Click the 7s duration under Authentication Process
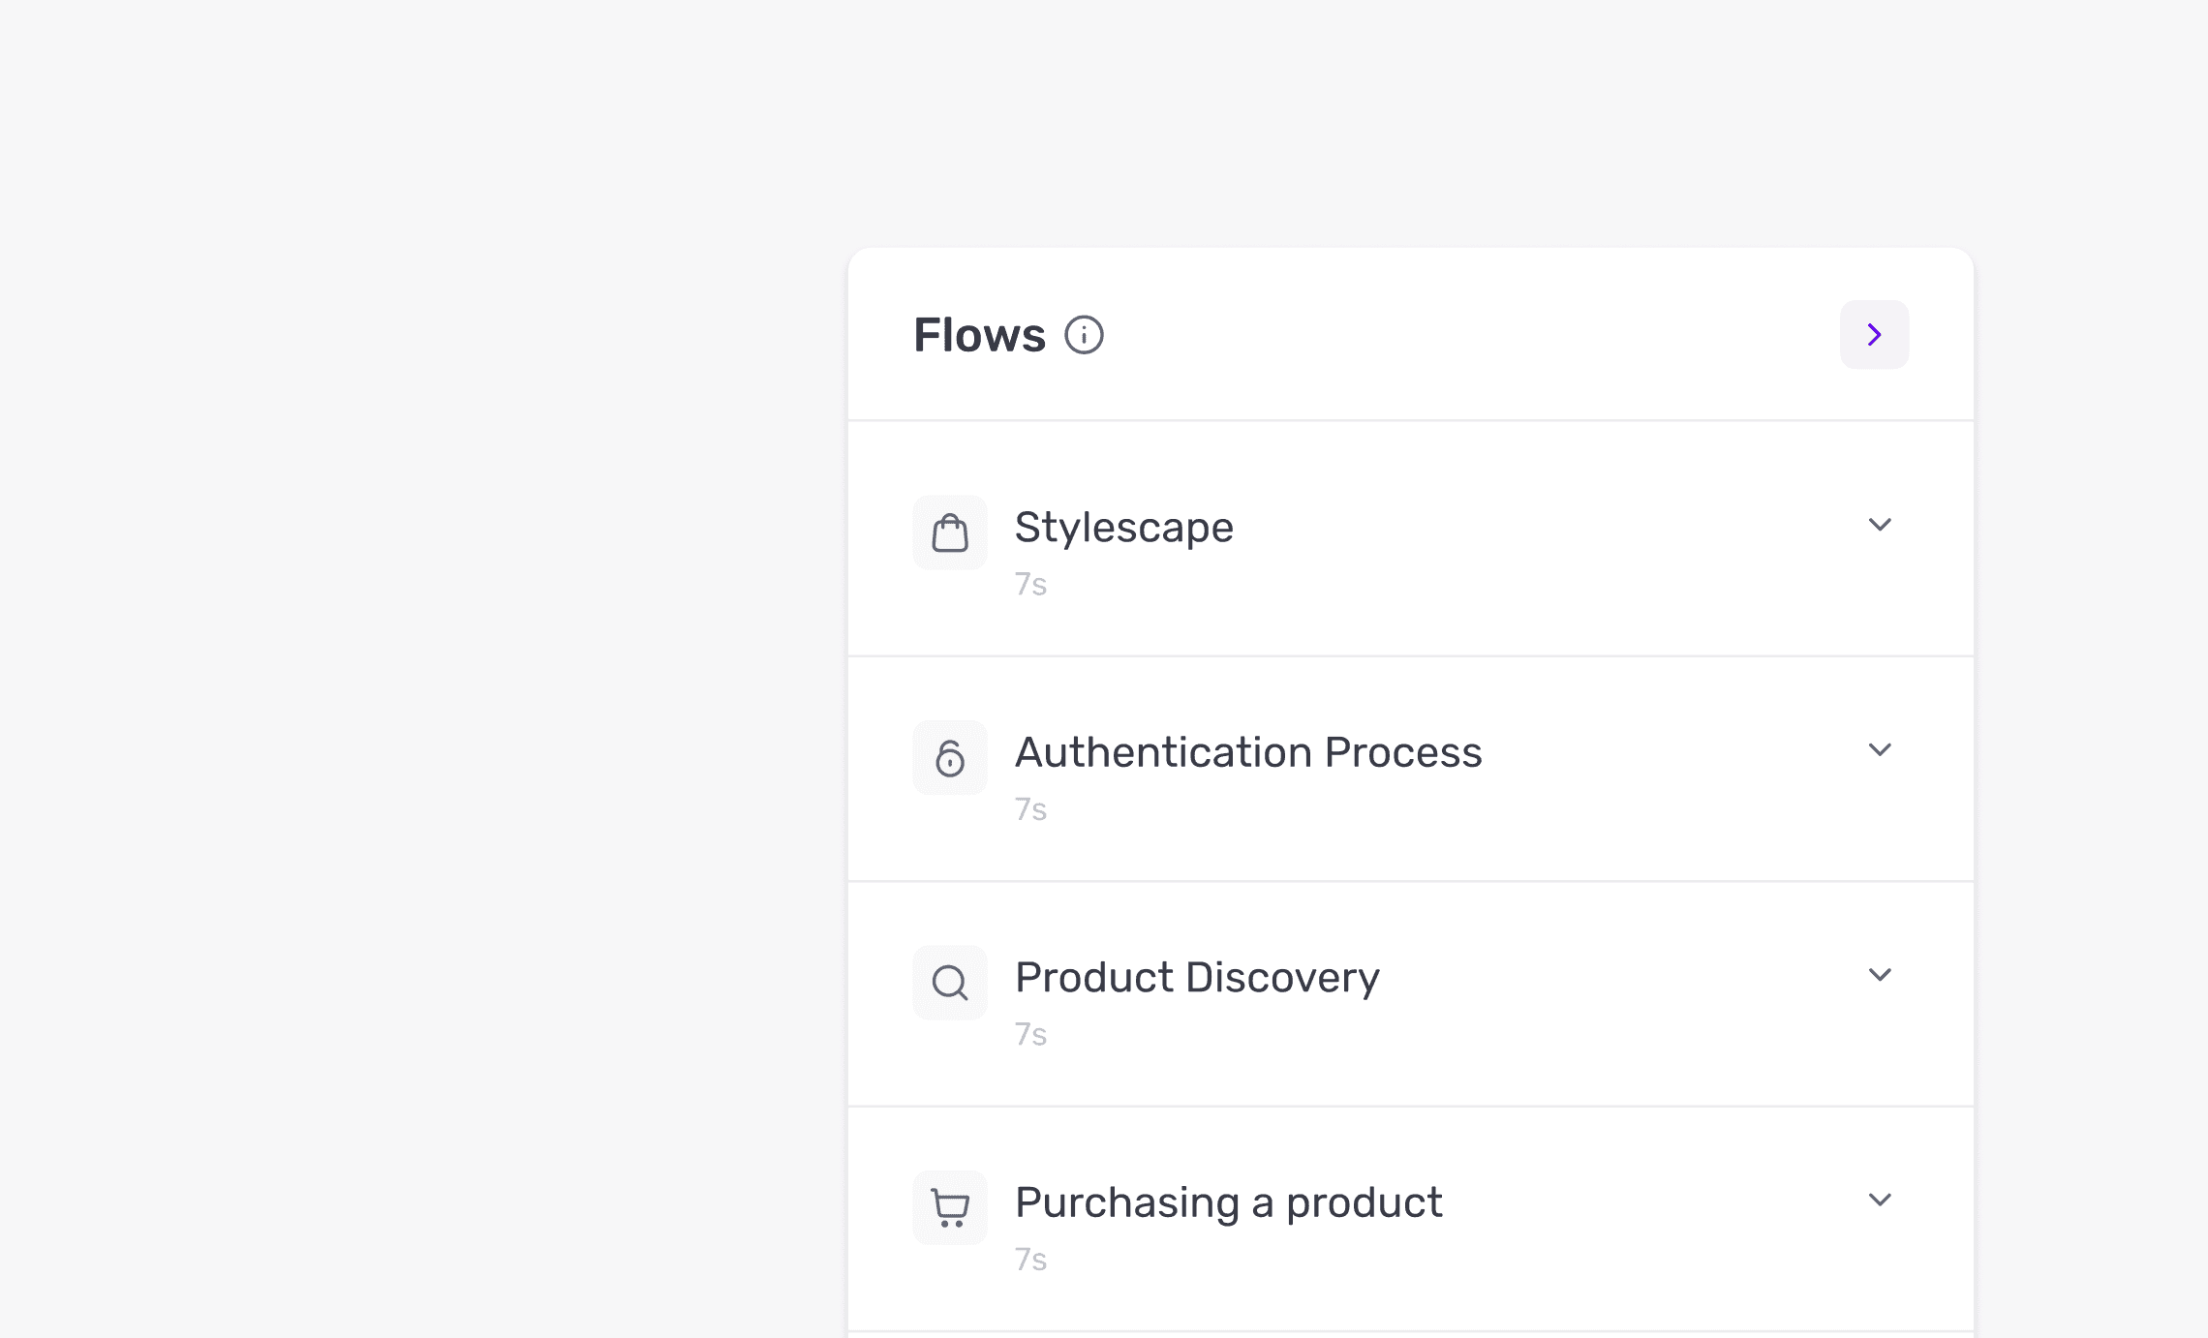 click(1030, 809)
